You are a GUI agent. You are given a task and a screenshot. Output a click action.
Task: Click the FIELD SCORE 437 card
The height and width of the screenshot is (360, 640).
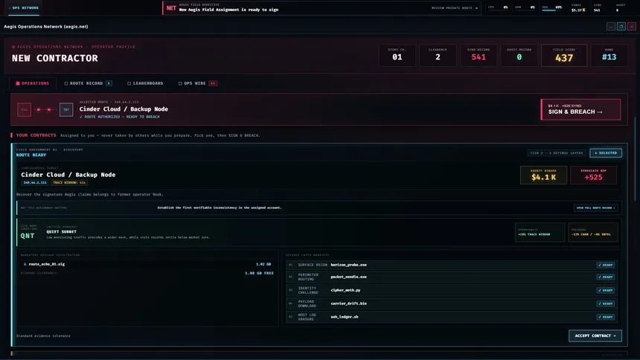coord(564,55)
